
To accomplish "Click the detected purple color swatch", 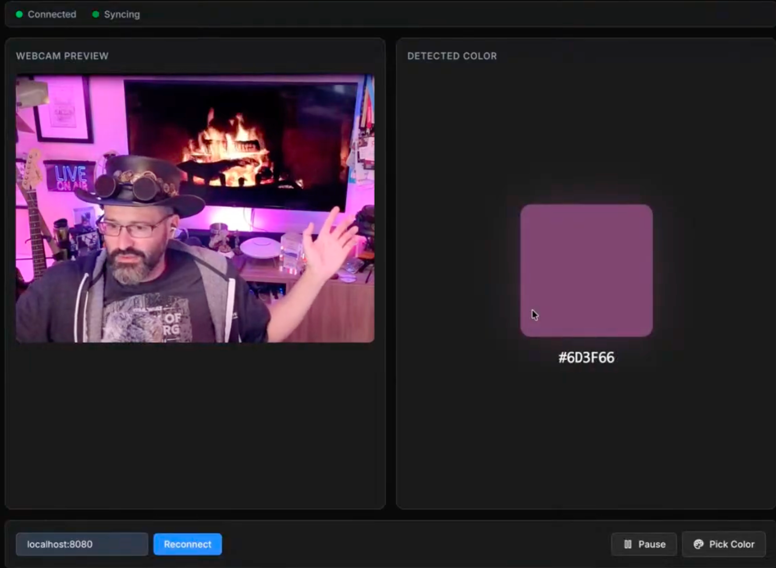I will [586, 270].
